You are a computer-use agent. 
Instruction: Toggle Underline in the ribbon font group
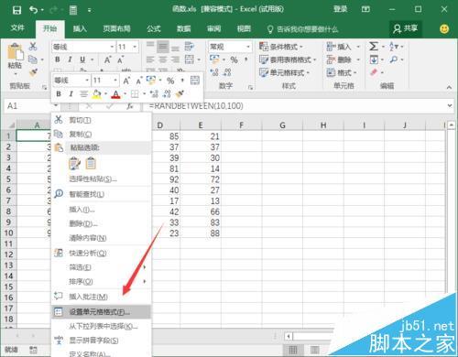tap(82, 59)
